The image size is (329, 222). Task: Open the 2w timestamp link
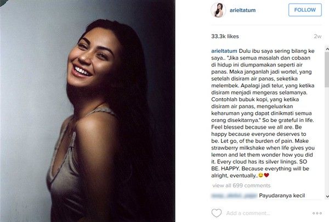pyautogui.click(x=317, y=36)
